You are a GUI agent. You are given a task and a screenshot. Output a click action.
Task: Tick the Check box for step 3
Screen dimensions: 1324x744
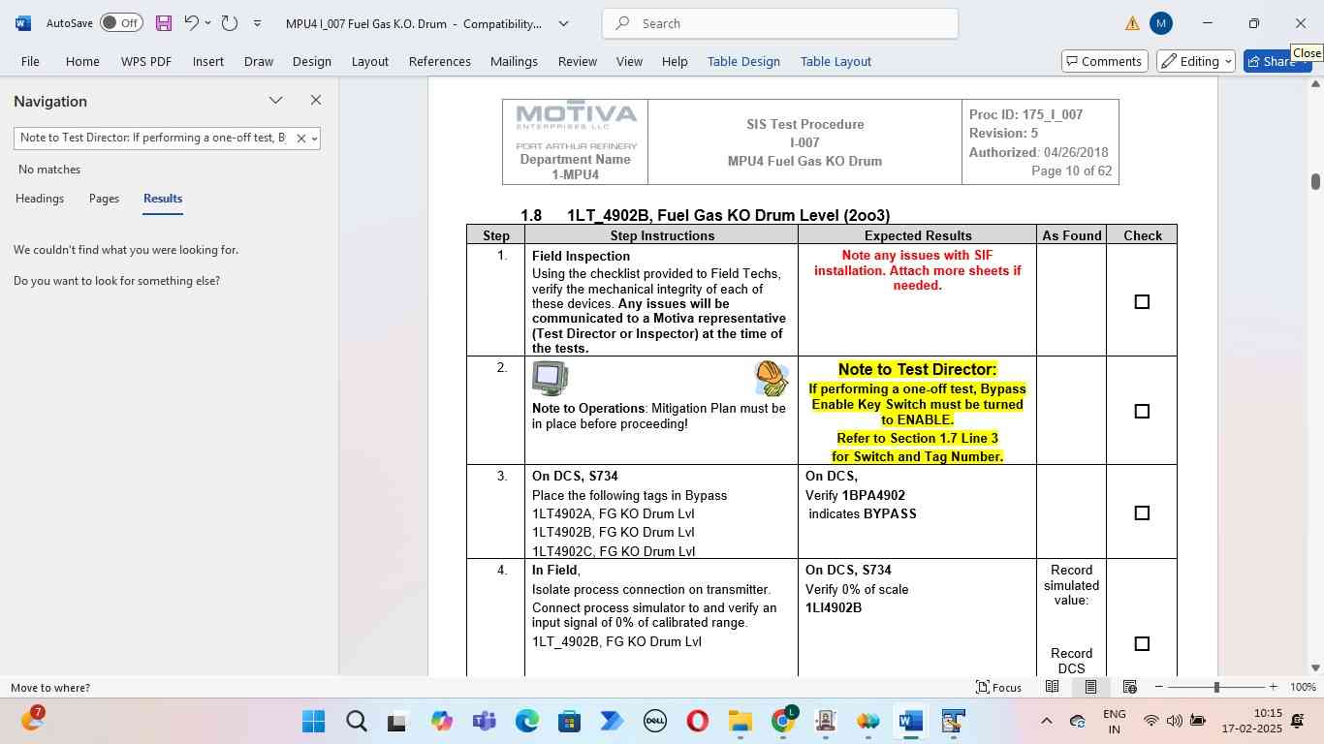pyautogui.click(x=1142, y=513)
